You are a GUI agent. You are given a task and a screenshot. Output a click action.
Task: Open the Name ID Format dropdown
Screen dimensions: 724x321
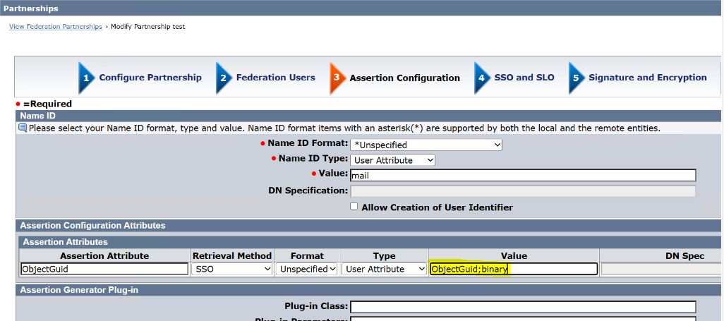(426, 145)
